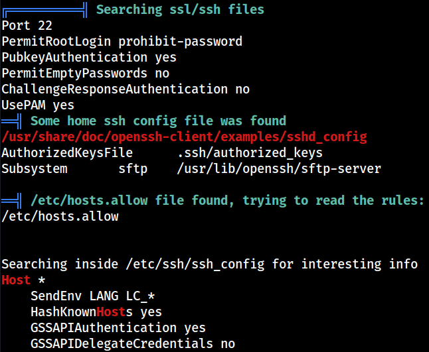This screenshot has width=429, height=352.
Task: Click the 'GSSAPIAuthentication yes' line
Action: click(x=118, y=328)
